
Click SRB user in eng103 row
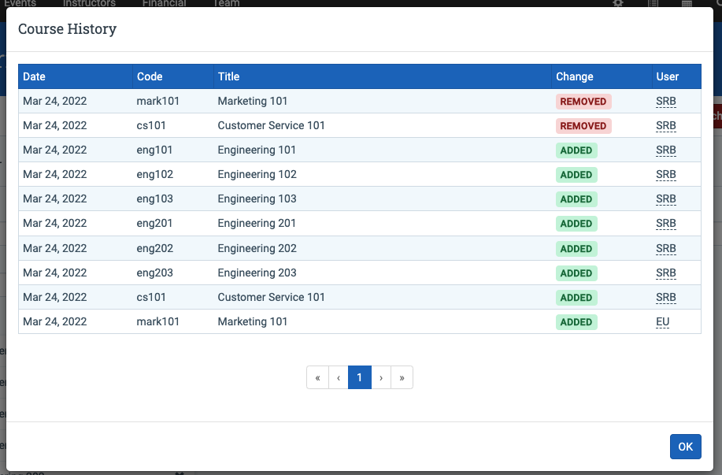tap(666, 199)
